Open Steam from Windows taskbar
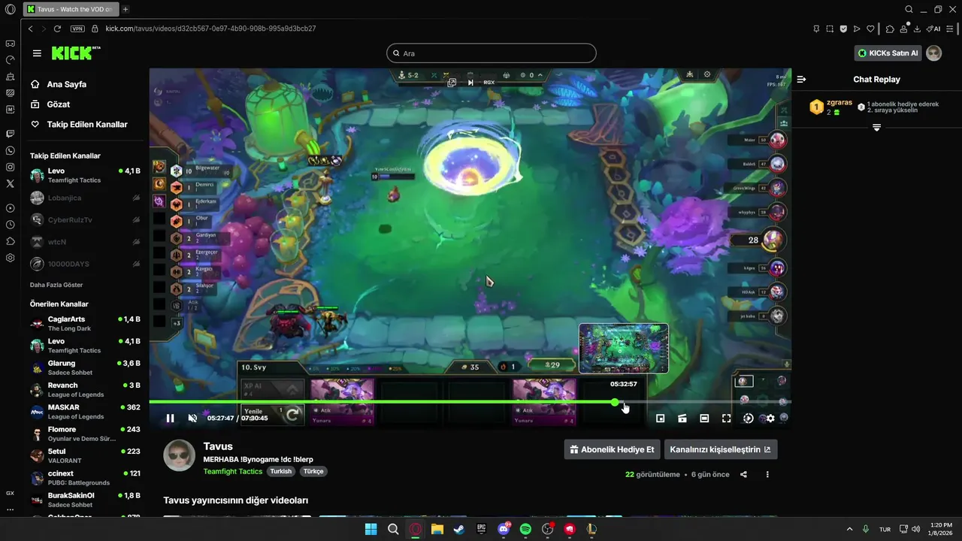 click(x=458, y=529)
